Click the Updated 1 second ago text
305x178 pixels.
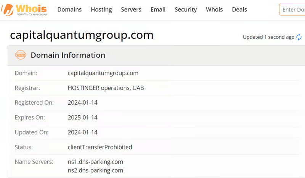pos(268,37)
